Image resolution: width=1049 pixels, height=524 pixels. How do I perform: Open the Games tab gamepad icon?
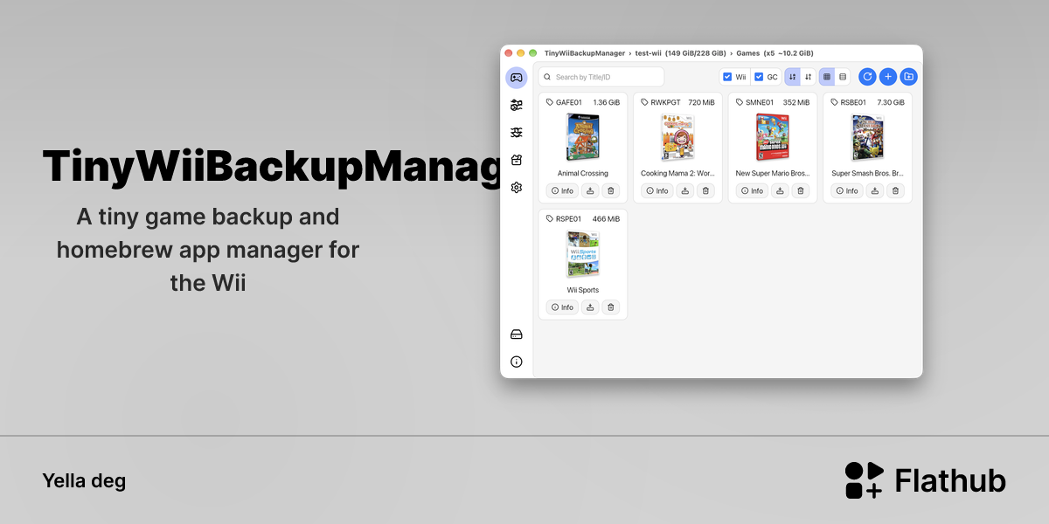pyautogui.click(x=517, y=78)
